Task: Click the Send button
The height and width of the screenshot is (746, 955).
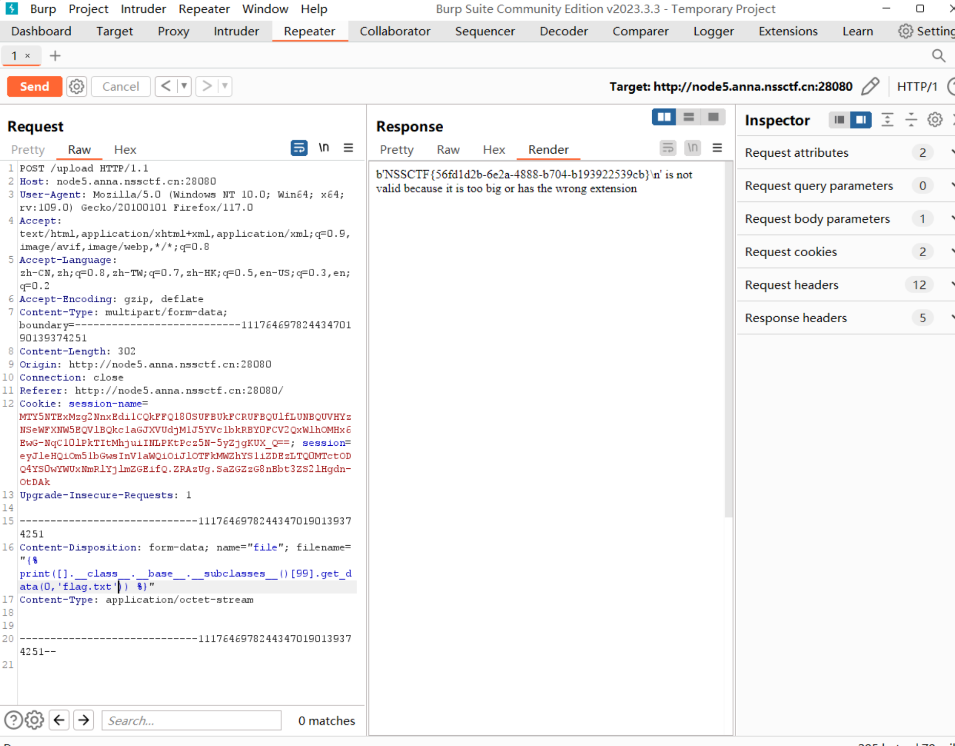Action: point(34,87)
